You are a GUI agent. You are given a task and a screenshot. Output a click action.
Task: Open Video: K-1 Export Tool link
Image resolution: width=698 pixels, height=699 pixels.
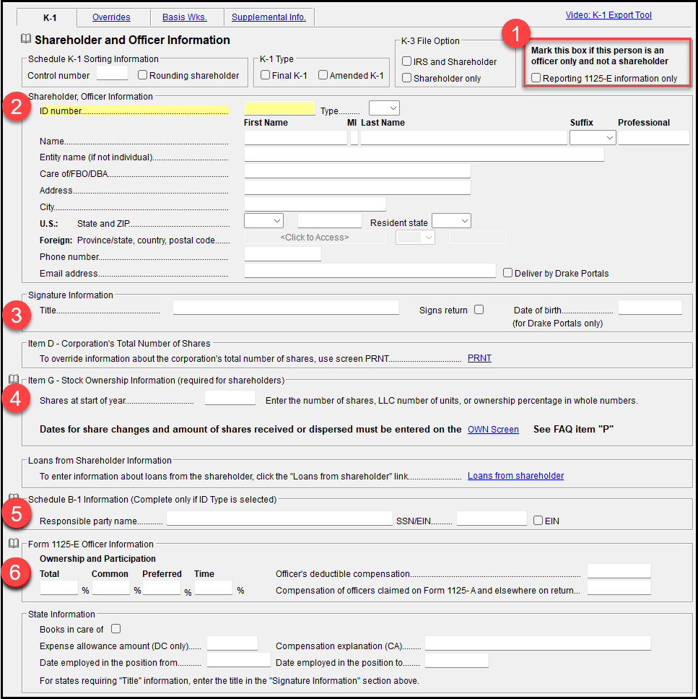(x=608, y=14)
